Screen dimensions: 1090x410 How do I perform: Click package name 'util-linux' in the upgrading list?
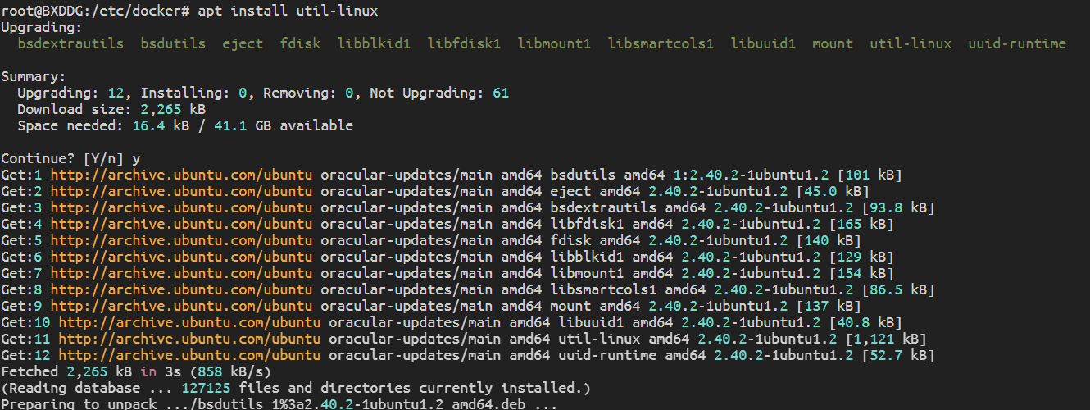point(911,43)
